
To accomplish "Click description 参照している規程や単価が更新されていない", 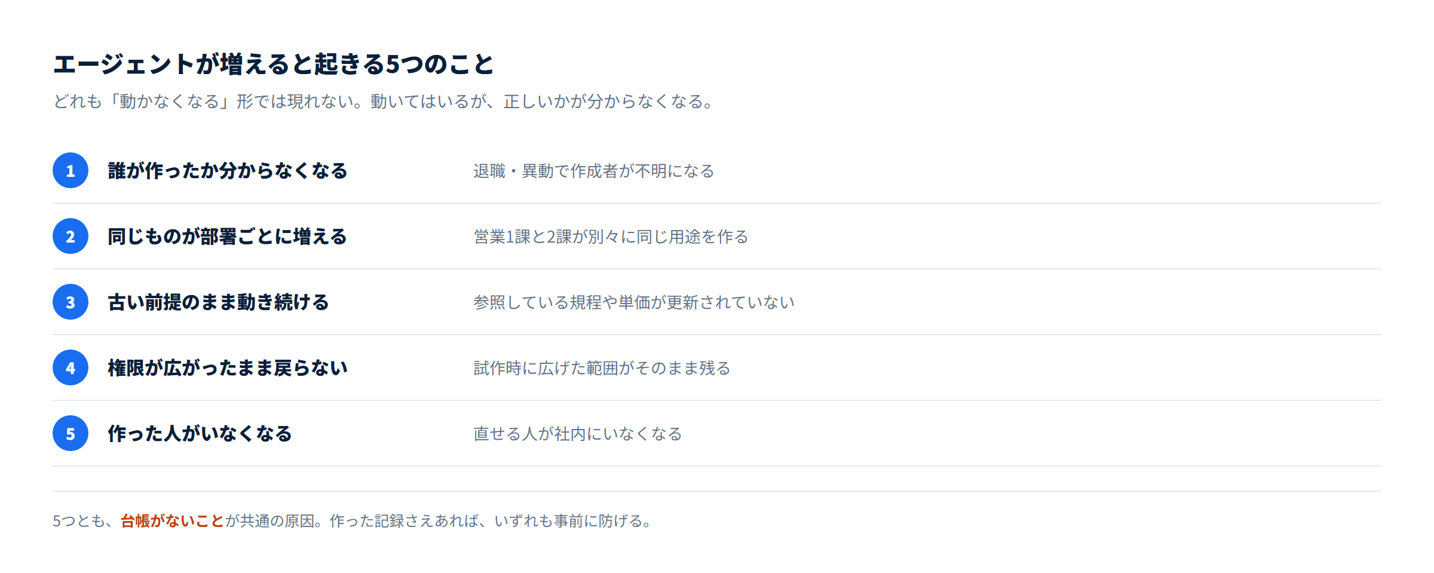I will pos(634,303).
